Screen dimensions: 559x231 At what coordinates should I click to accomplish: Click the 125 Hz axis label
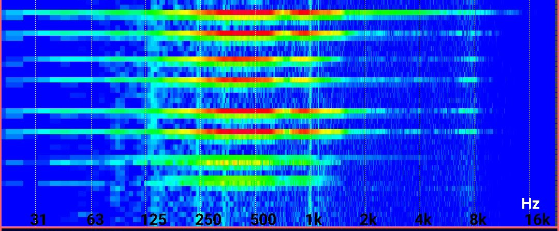click(x=154, y=219)
